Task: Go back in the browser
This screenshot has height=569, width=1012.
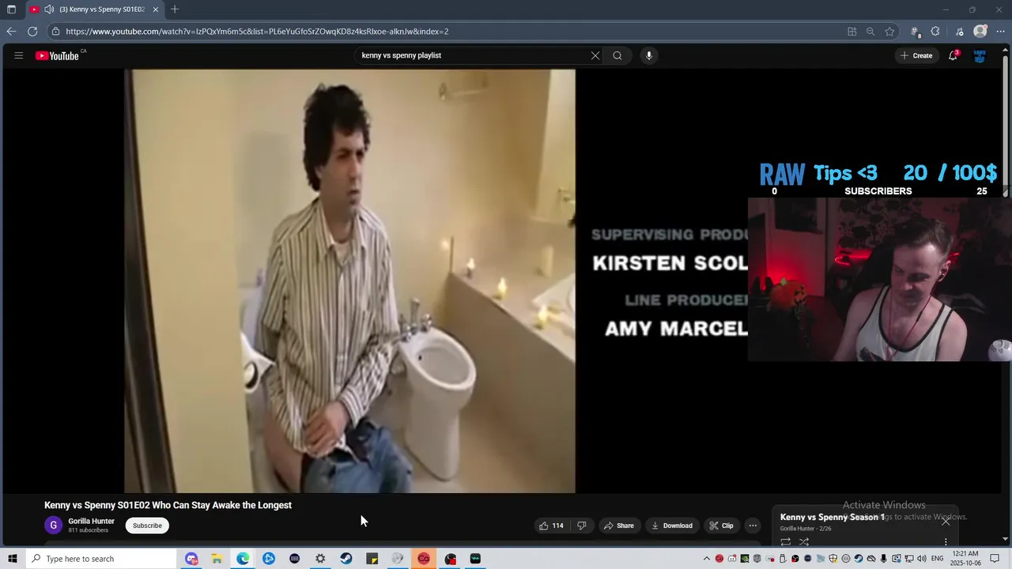Action: tap(11, 32)
